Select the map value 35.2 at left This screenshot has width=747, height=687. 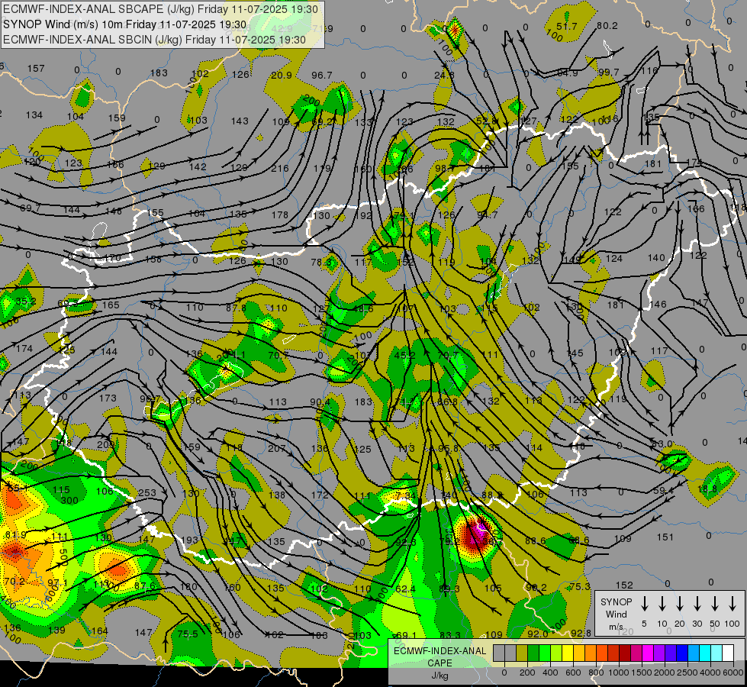26,302
